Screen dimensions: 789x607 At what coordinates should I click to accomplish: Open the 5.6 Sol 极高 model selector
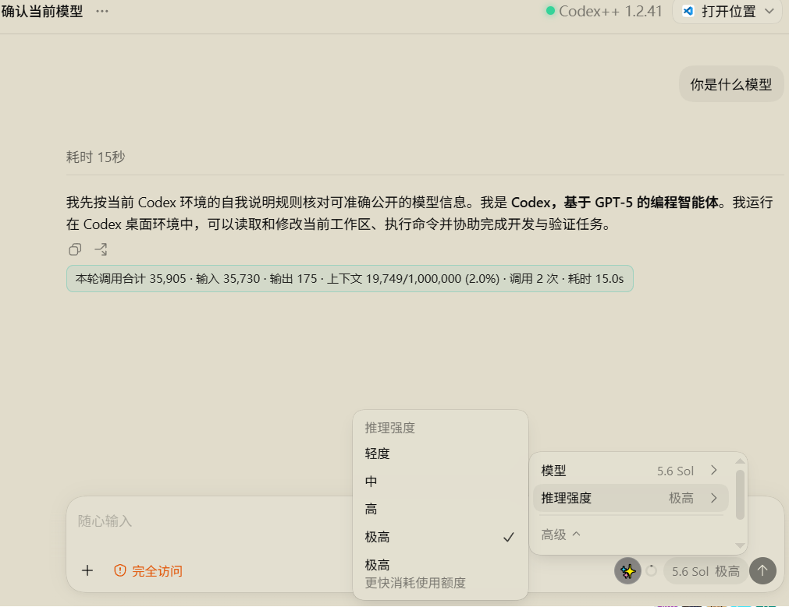click(705, 571)
